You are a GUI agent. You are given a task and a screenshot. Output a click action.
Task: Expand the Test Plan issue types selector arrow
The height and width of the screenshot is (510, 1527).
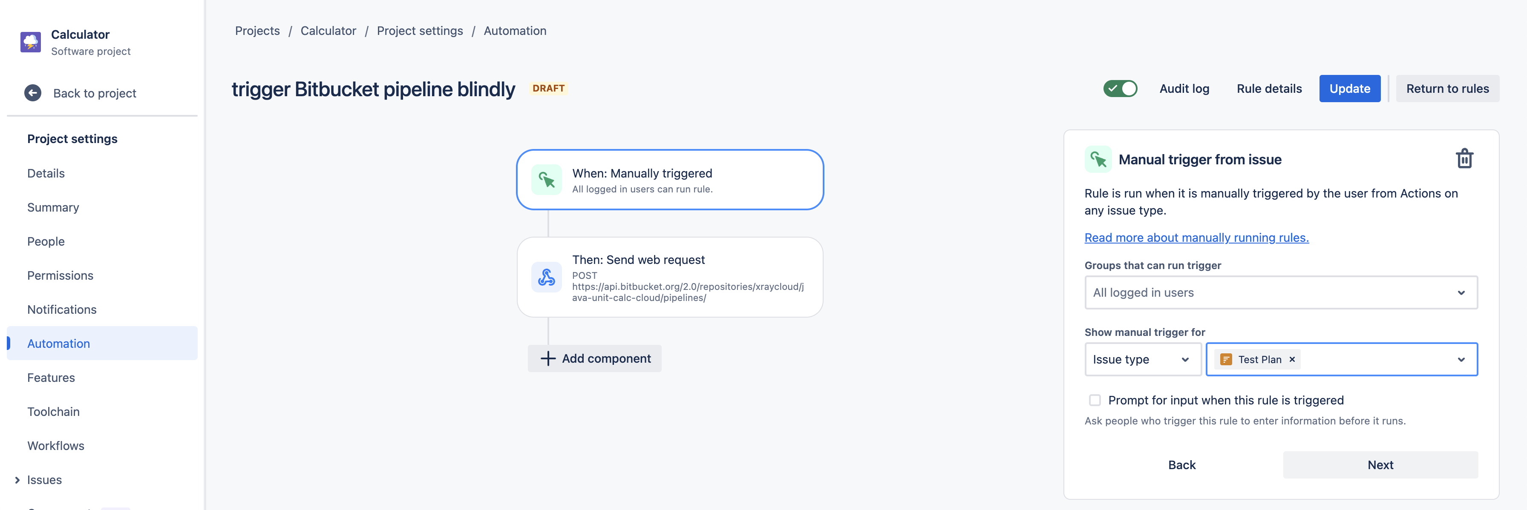click(x=1461, y=360)
